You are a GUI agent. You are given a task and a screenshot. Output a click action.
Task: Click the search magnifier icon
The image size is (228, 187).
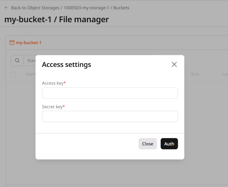pos(17,60)
